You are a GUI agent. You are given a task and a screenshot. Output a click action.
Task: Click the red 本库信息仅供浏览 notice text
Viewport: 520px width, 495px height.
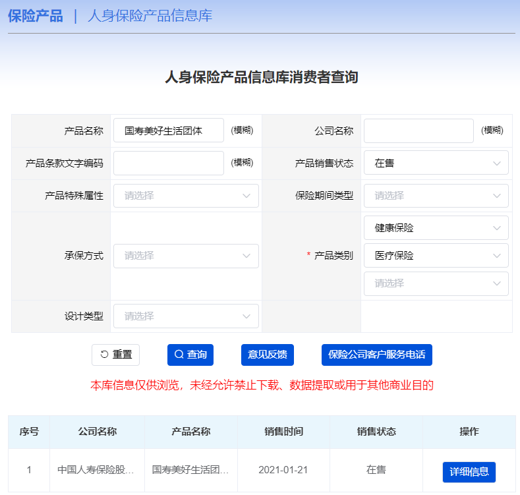(262, 385)
